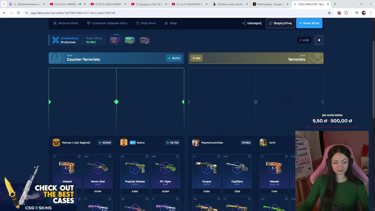Open the Isamu bot avatar

pos(124,142)
